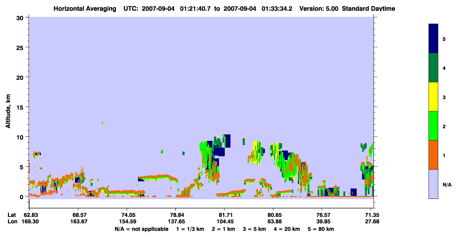Viewport: 466px width, 239px height.
Task: Click the '5 = 80 km' legend note
Action: (x=321, y=229)
